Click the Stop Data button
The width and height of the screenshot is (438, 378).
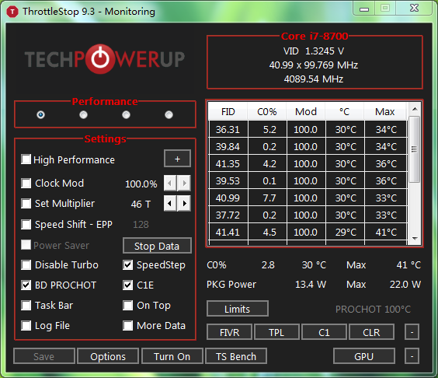157,246
